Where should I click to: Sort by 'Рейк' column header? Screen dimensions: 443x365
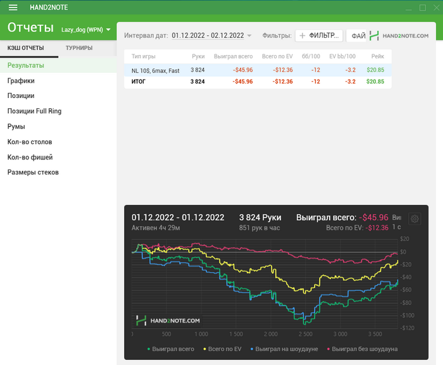377,56
